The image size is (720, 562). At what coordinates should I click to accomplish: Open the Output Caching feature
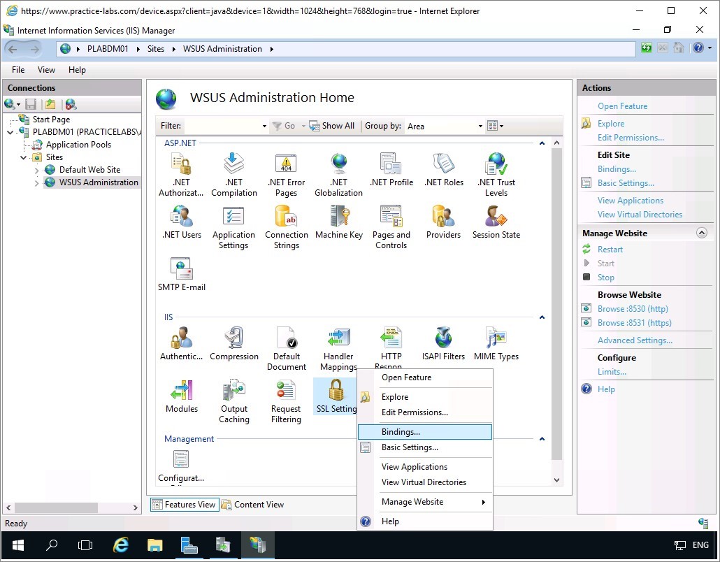click(x=233, y=401)
